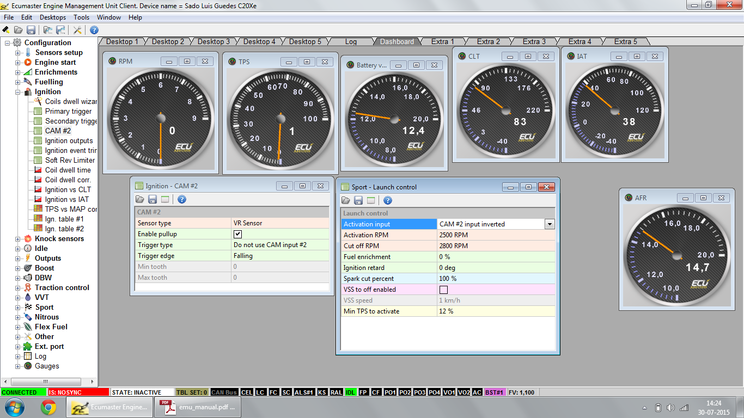Uncheck the Enable pullup checkbox
Viewport: 744px width, 418px height.
(x=237, y=234)
